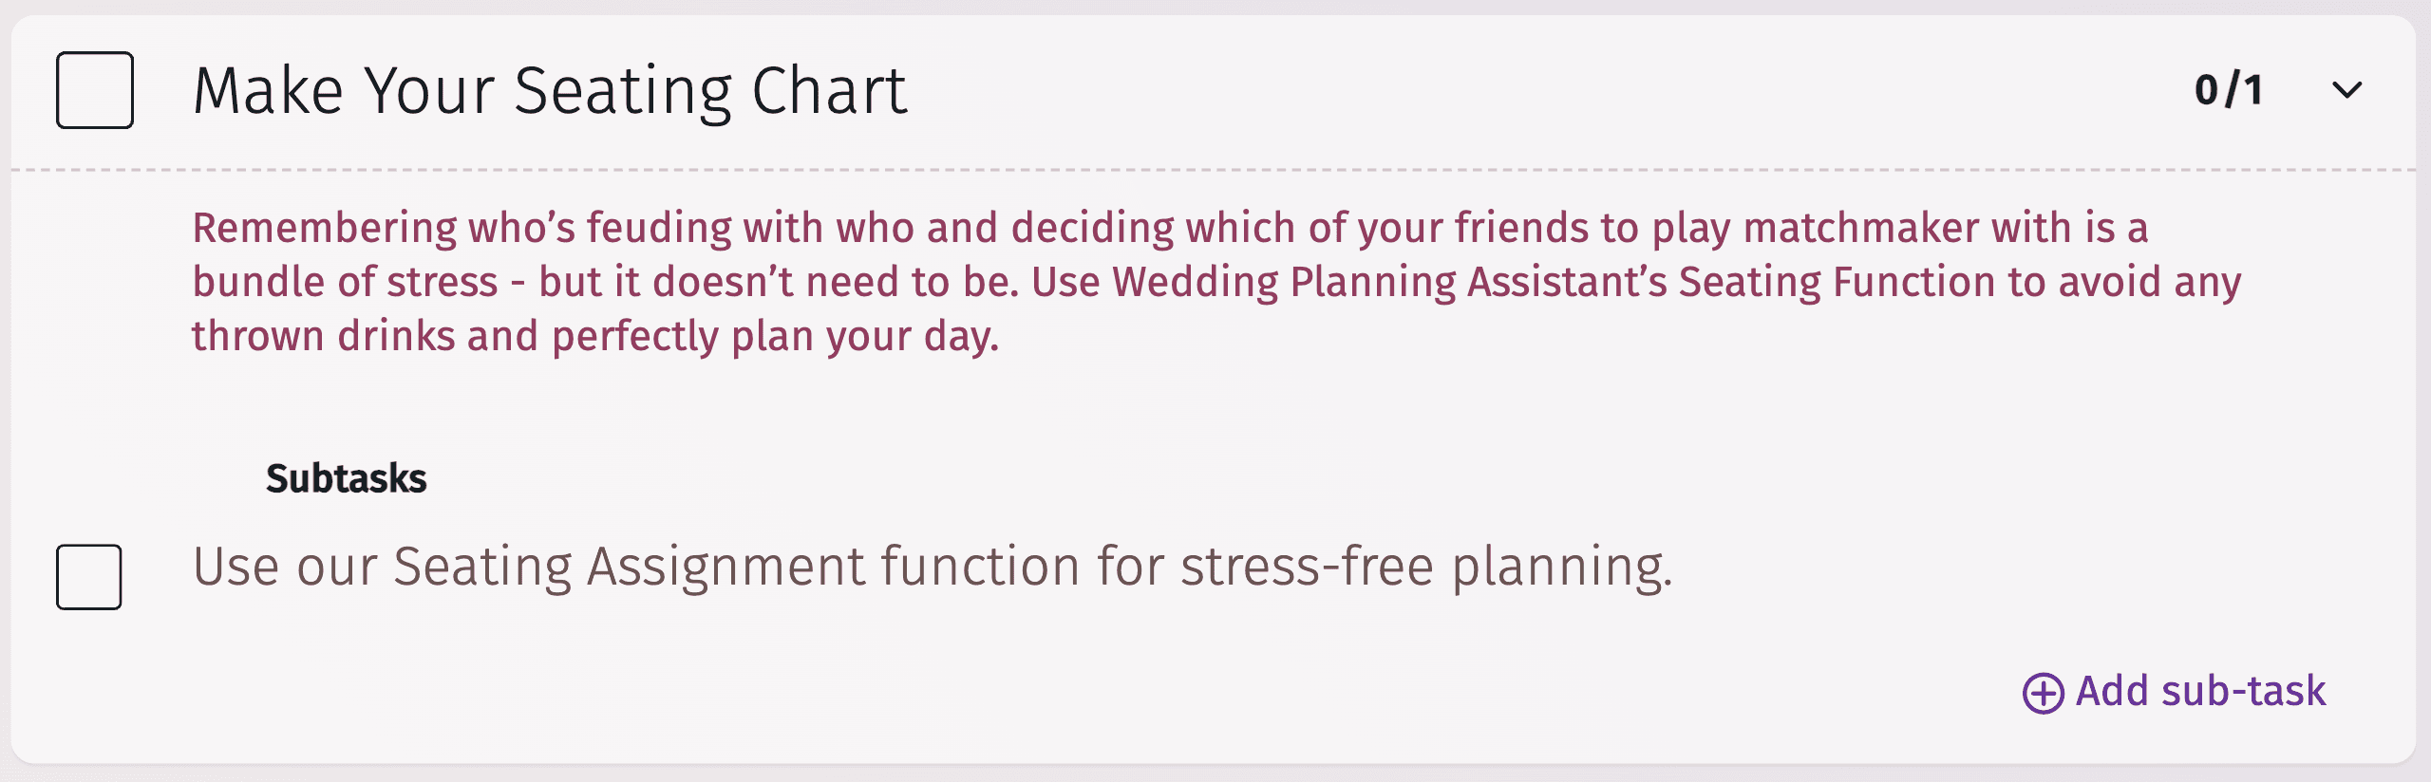Click the circled plus icon
Screen dimensions: 2431x782
point(2043,693)
